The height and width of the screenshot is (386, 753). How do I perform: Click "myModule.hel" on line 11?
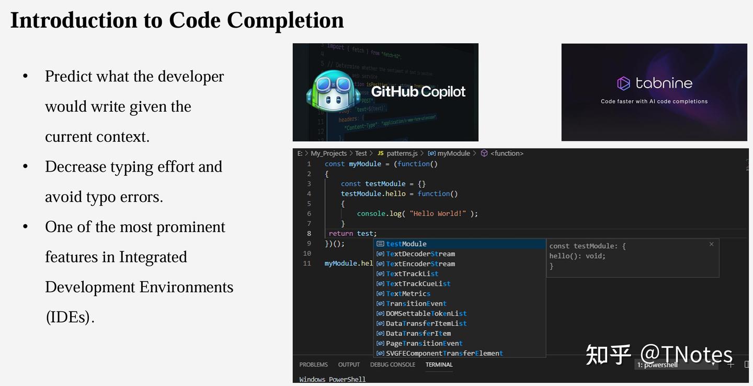click(x=349, y=263)
